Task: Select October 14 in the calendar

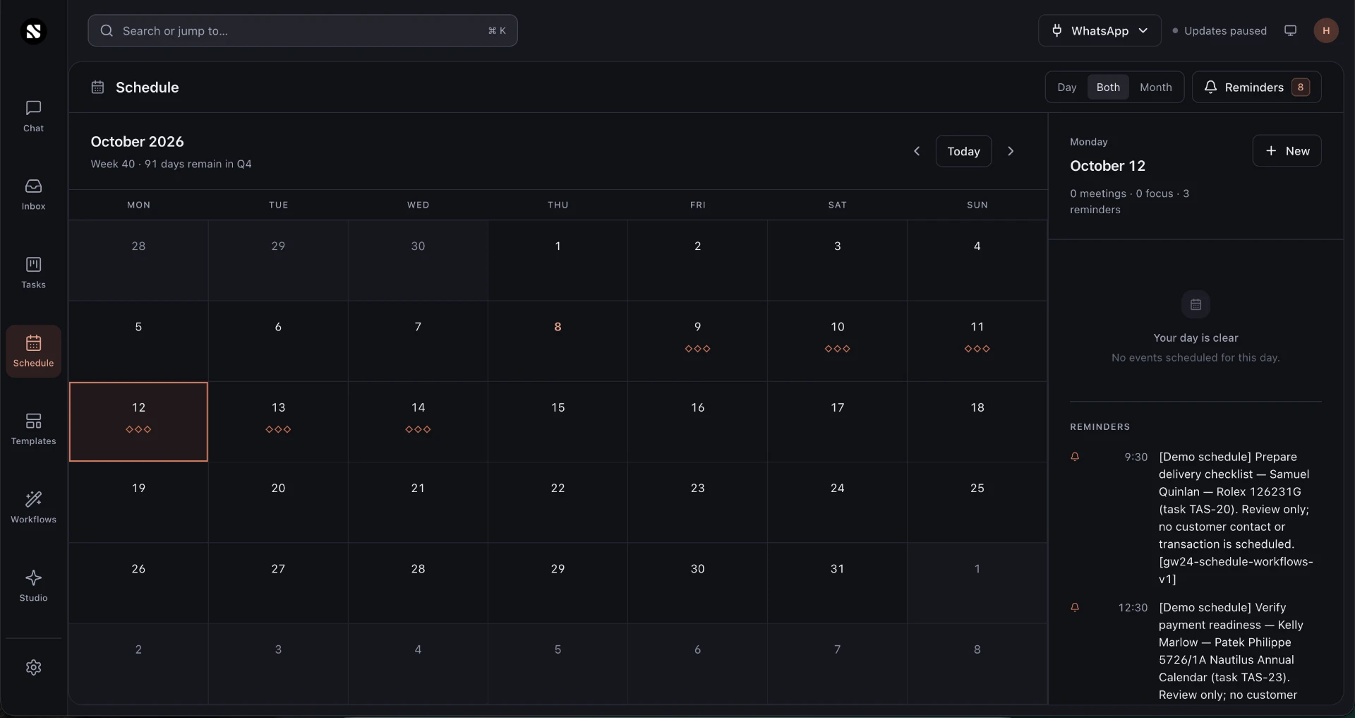Action: tap(418, 421)
